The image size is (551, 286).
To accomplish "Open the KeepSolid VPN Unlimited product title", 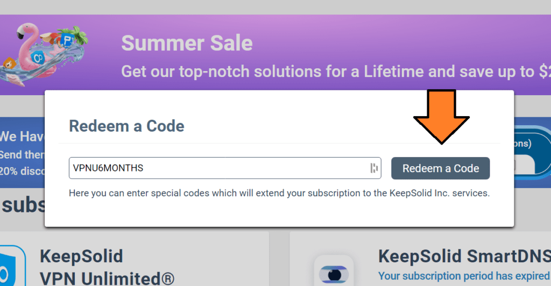I will tap(107, 267).
